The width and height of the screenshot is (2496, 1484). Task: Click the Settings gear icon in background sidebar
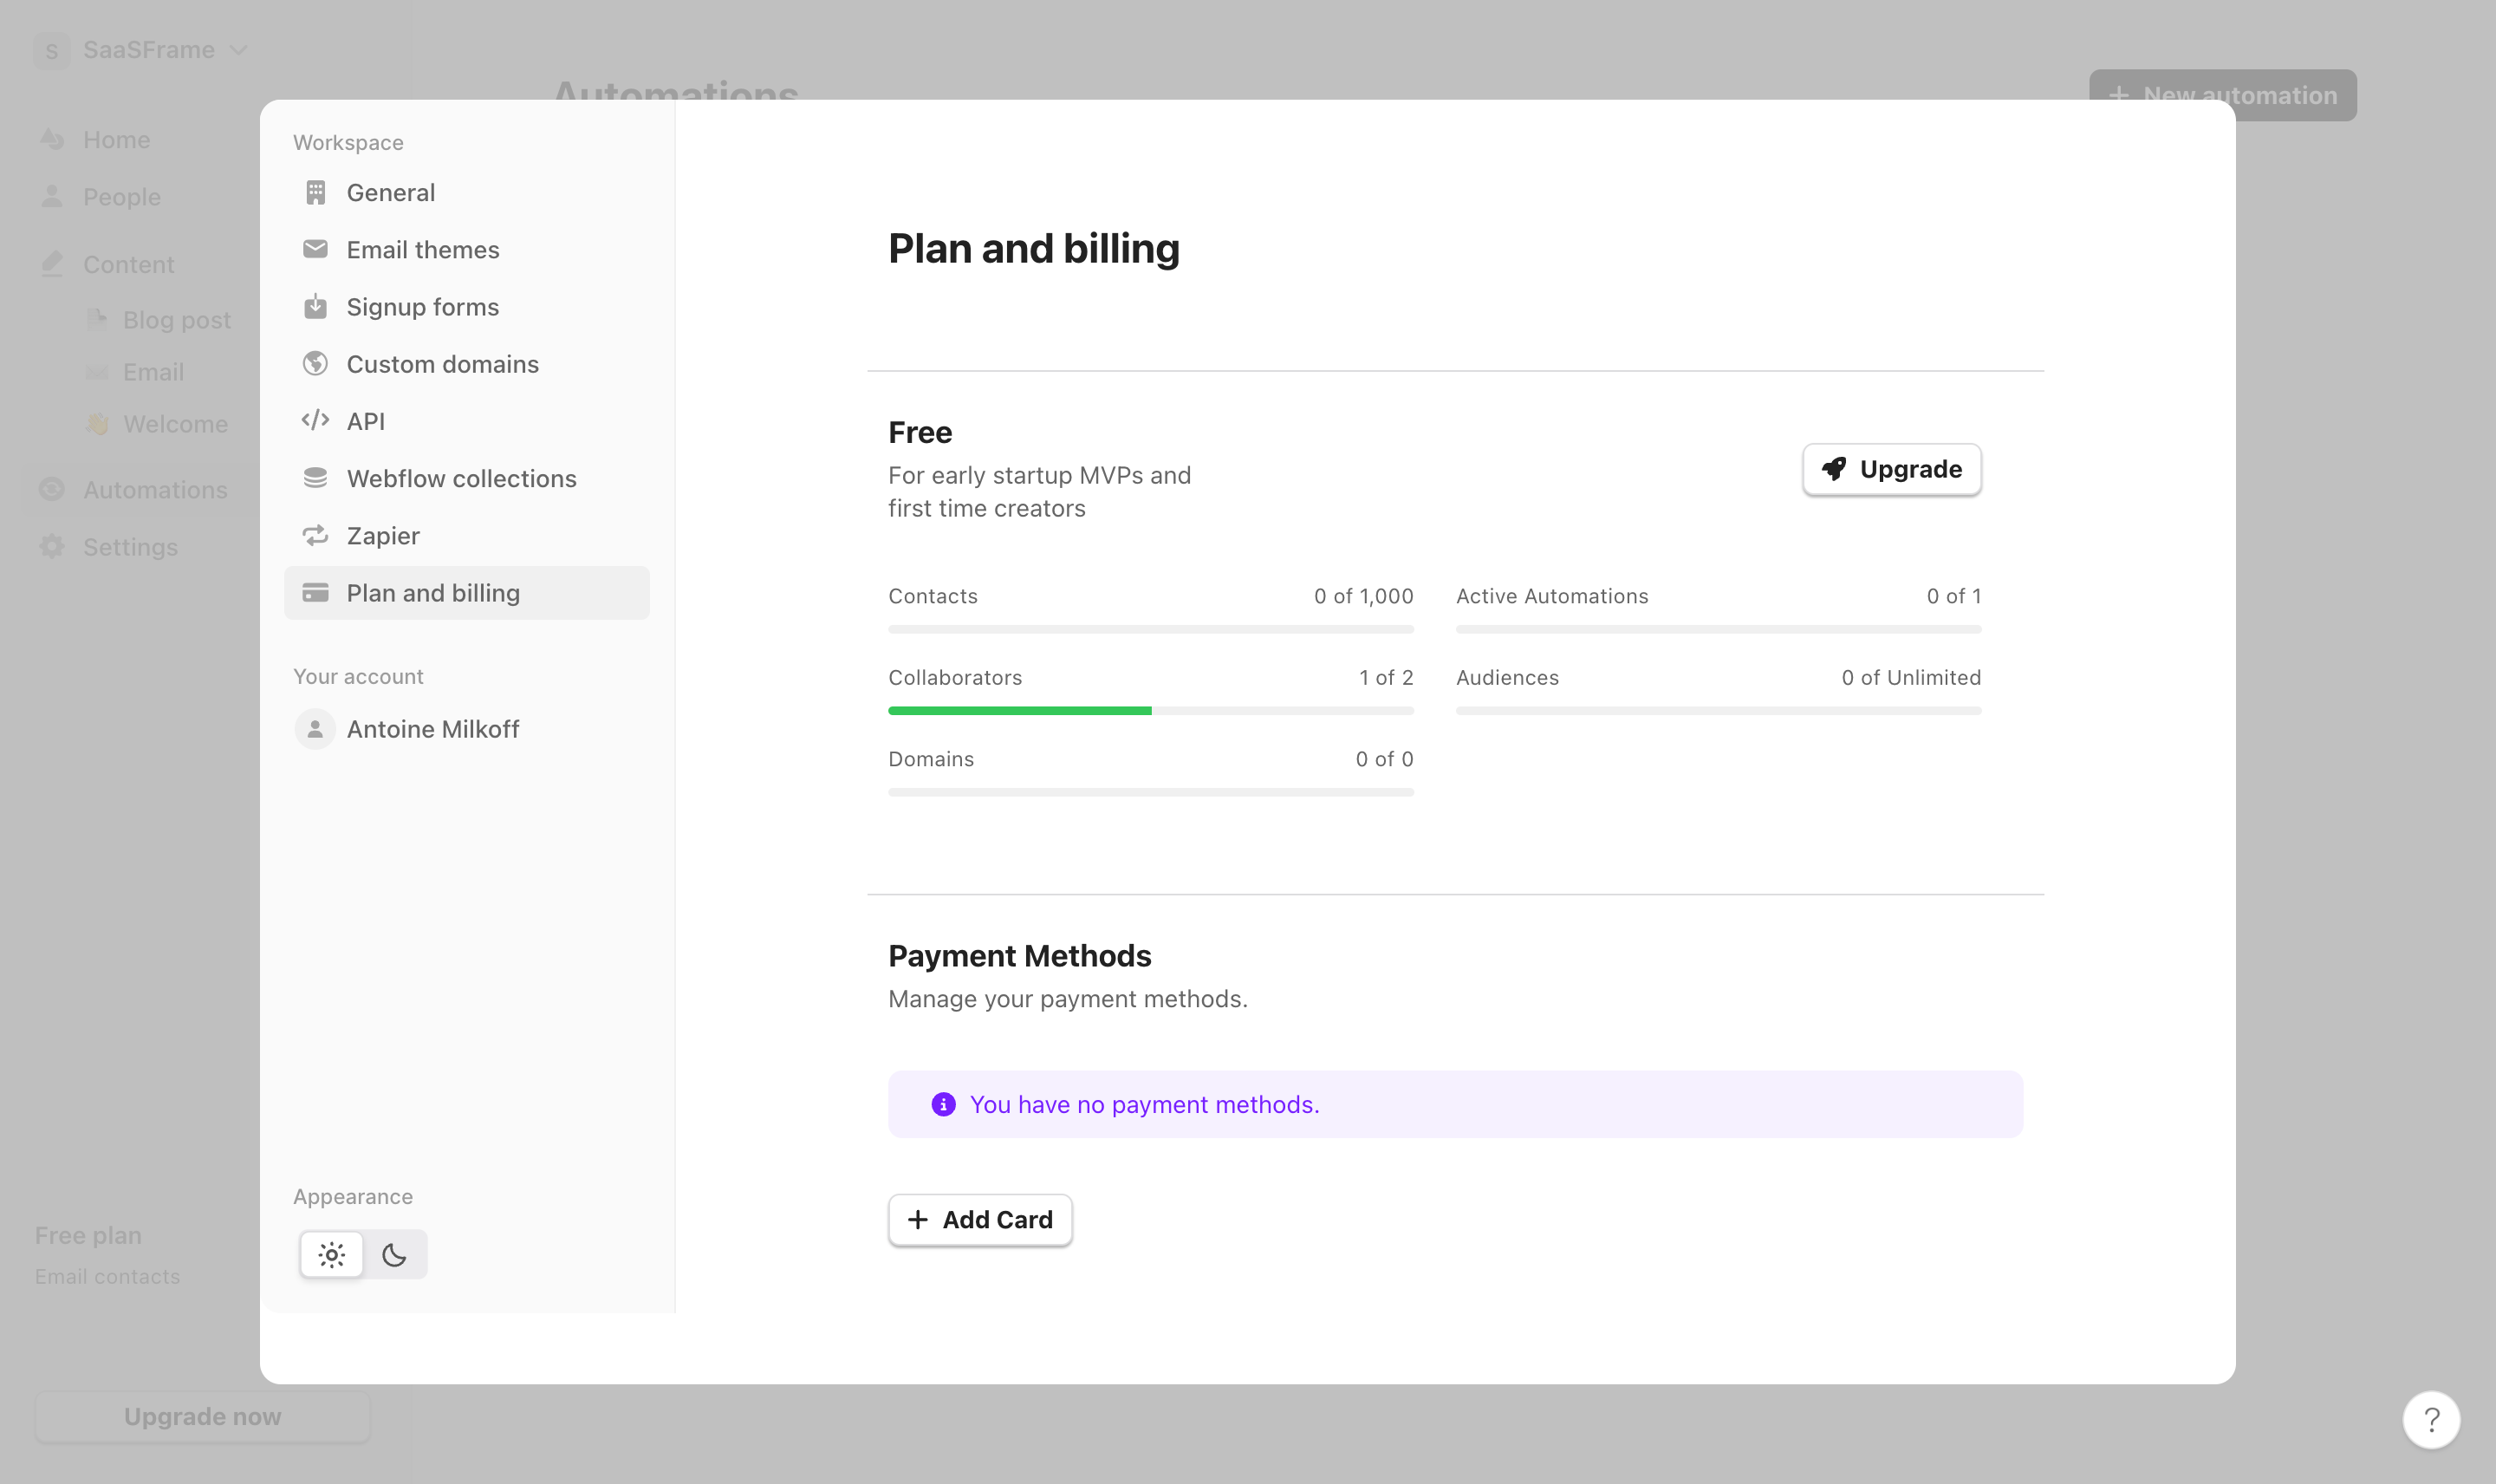pos(52,546)
